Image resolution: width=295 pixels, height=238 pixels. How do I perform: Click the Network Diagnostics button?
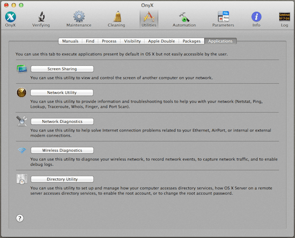pos(62,122)
